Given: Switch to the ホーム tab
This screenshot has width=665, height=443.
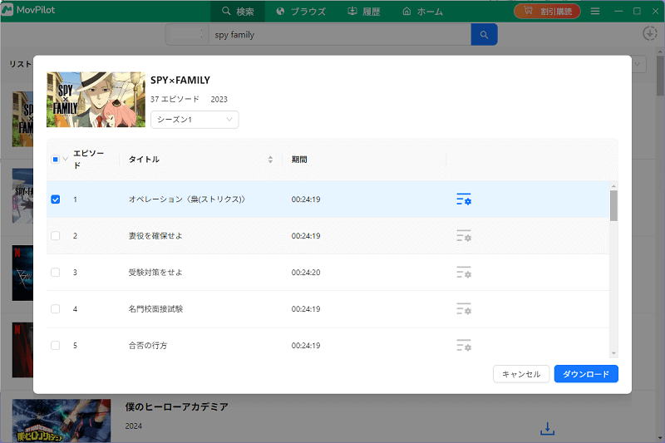Looking at the screenshot, I should pyautogui.click(x=422, y=11).
